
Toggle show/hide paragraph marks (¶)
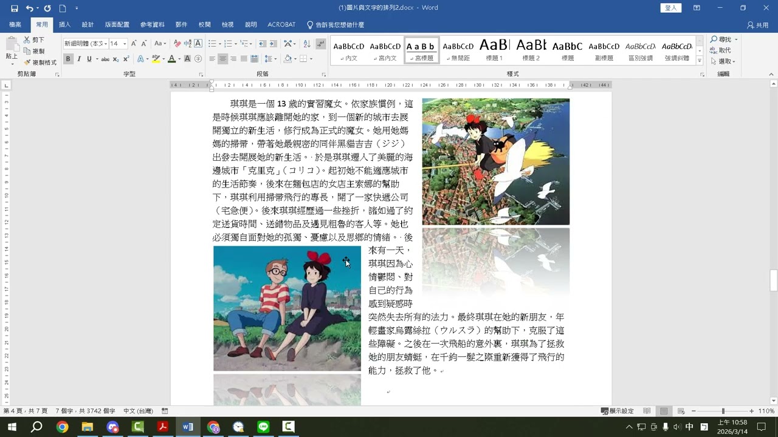tap(320, 44)
